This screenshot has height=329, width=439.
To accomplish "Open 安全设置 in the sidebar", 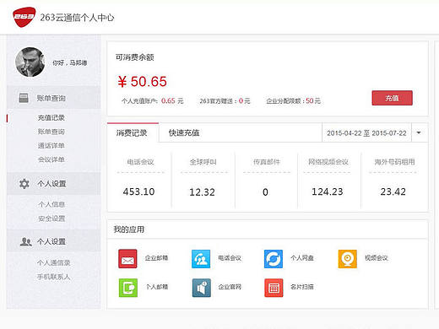I will tap(51, 218).
